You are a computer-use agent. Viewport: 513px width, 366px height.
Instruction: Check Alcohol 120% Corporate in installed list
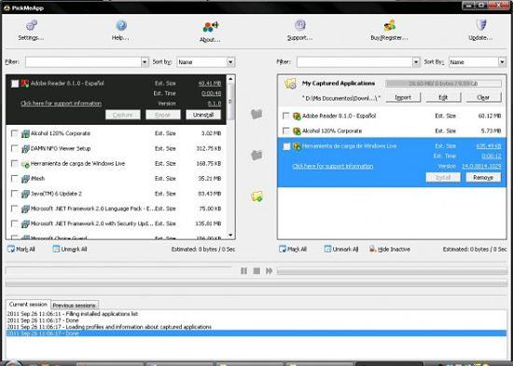14,133
